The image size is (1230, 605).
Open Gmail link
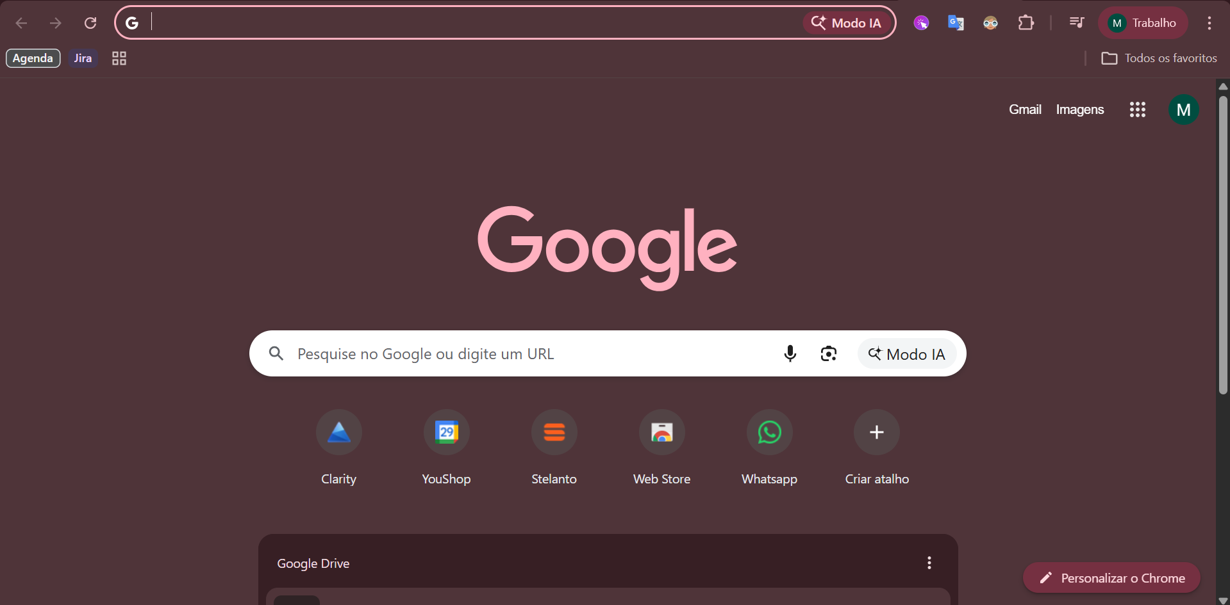(x=1025, y=109)
